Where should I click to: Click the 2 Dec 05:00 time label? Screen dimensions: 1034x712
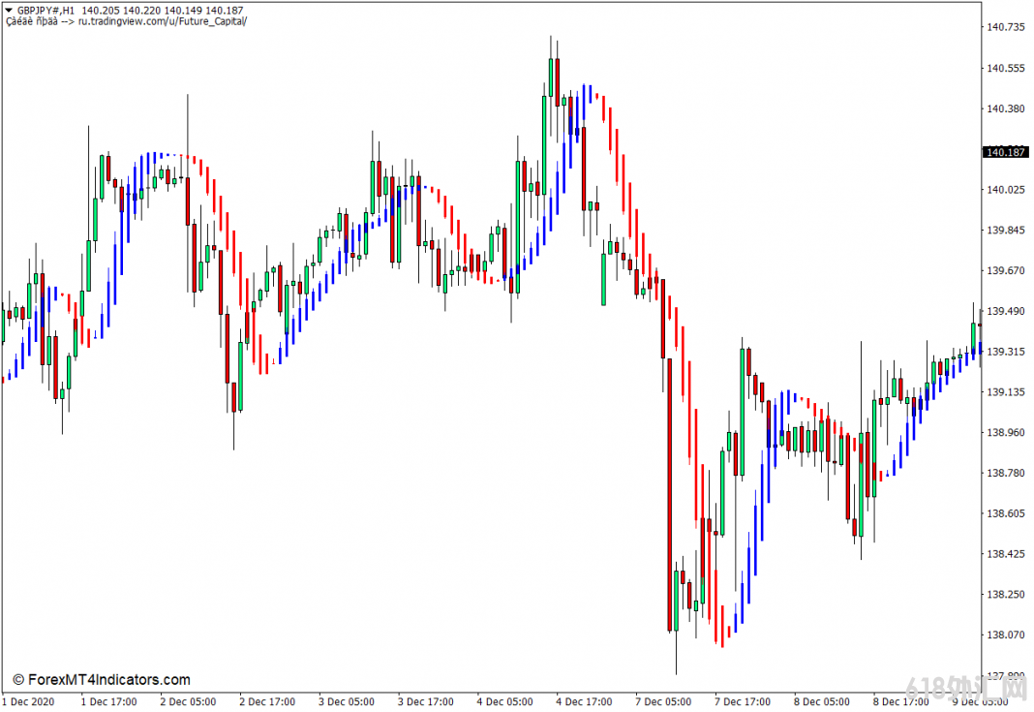pos(188,701)
